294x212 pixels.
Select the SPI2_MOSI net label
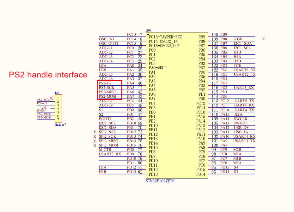coord(108,145)
